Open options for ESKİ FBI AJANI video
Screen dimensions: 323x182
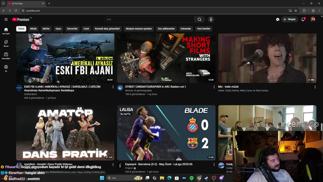113,87
